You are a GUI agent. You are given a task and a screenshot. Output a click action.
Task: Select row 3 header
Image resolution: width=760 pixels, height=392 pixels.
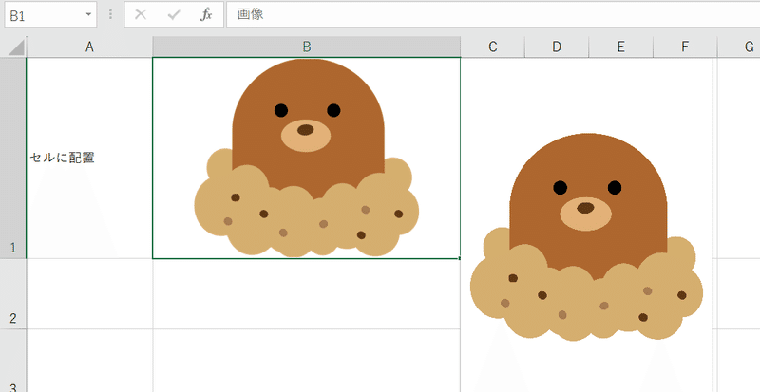[x=13, y=361]
